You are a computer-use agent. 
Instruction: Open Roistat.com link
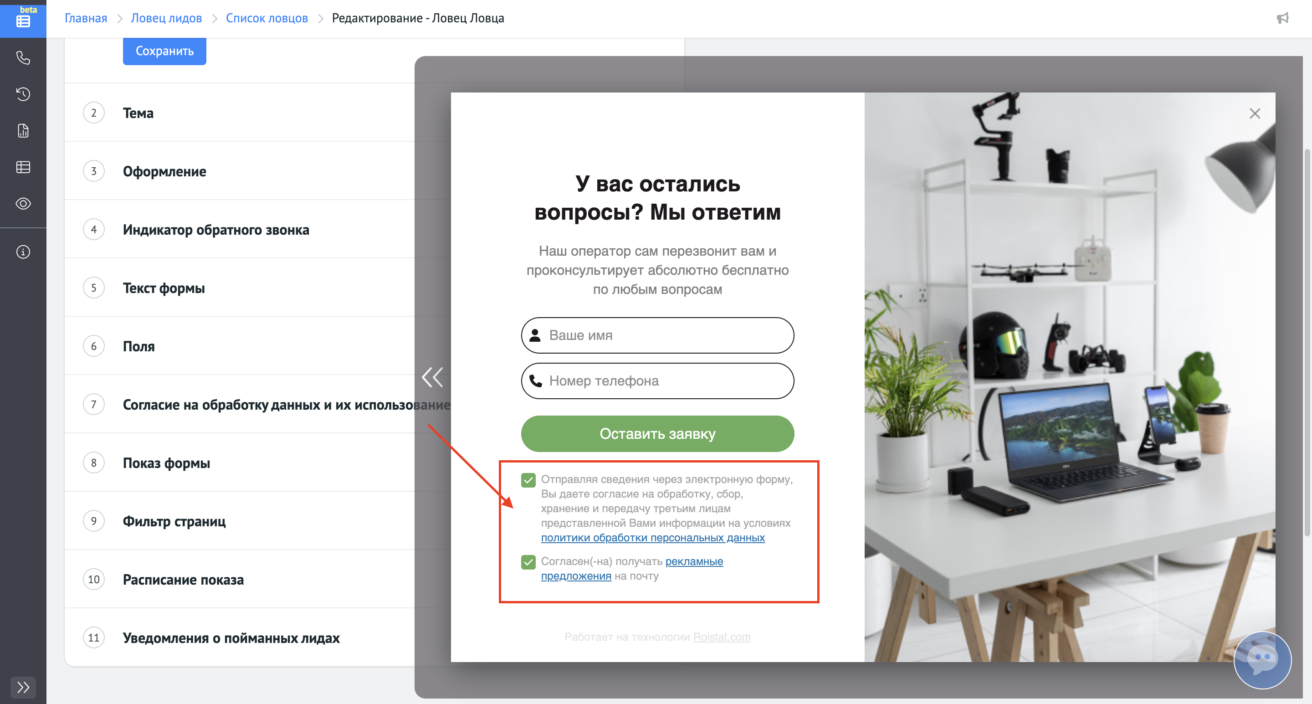point(722,637)
